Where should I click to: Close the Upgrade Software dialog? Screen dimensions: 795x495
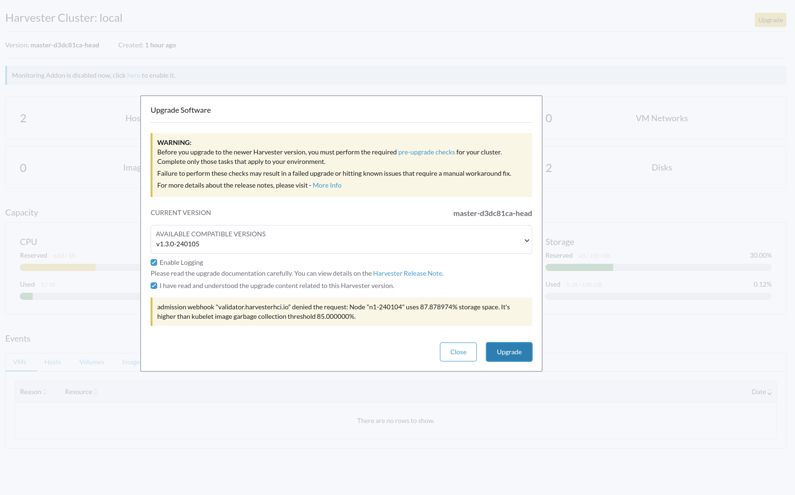tap(458, 352)
